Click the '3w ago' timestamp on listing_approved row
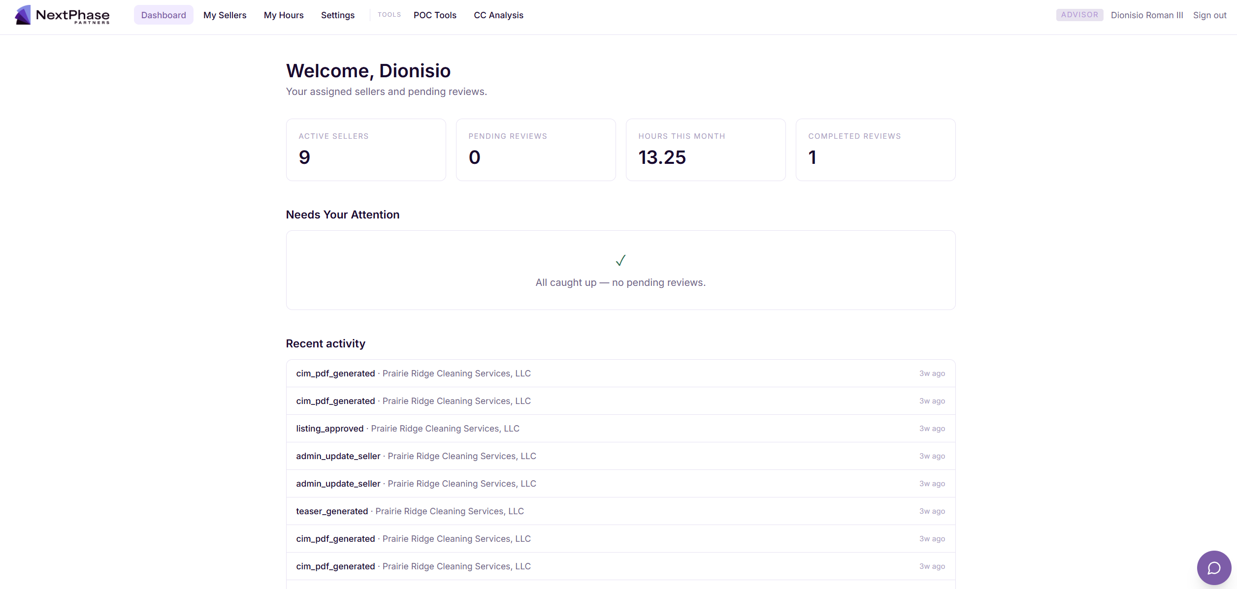 932,429
